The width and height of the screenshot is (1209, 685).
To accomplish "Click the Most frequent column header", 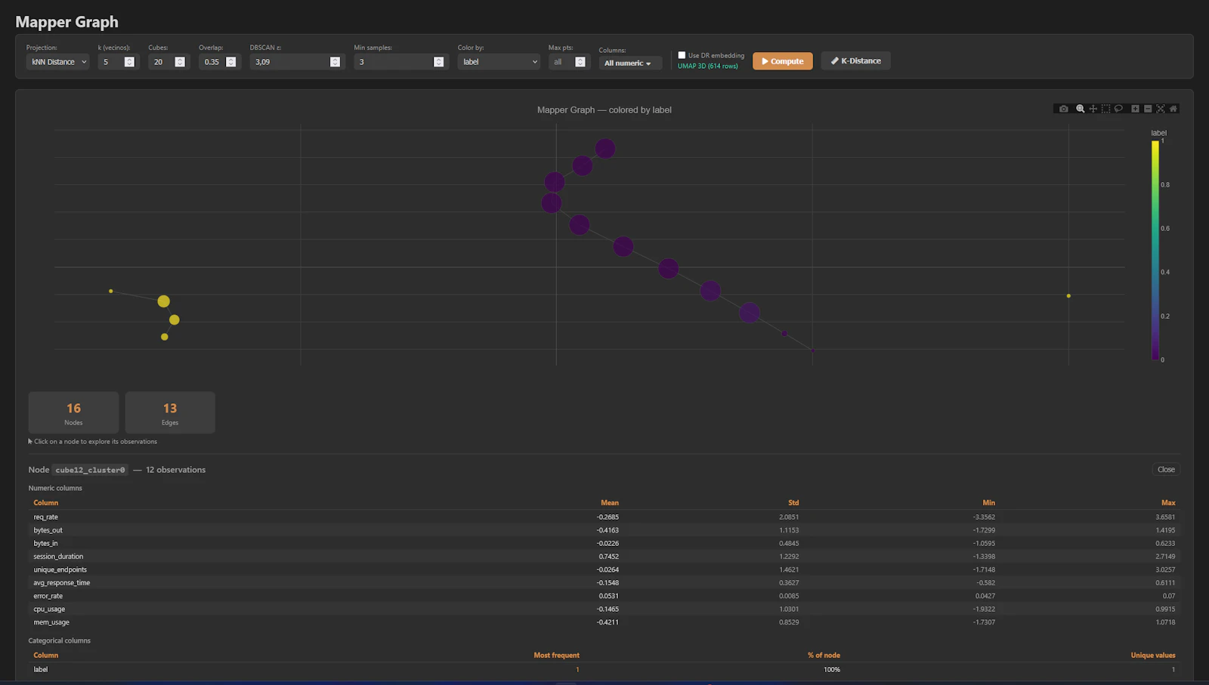I will 557,656.
